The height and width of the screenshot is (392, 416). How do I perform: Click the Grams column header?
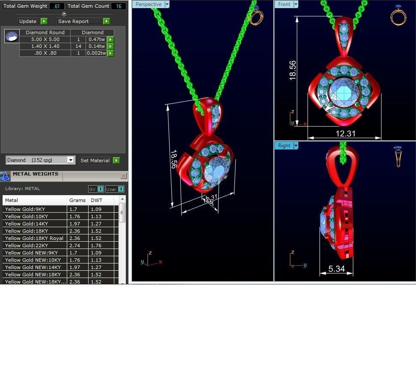point(77,200)
